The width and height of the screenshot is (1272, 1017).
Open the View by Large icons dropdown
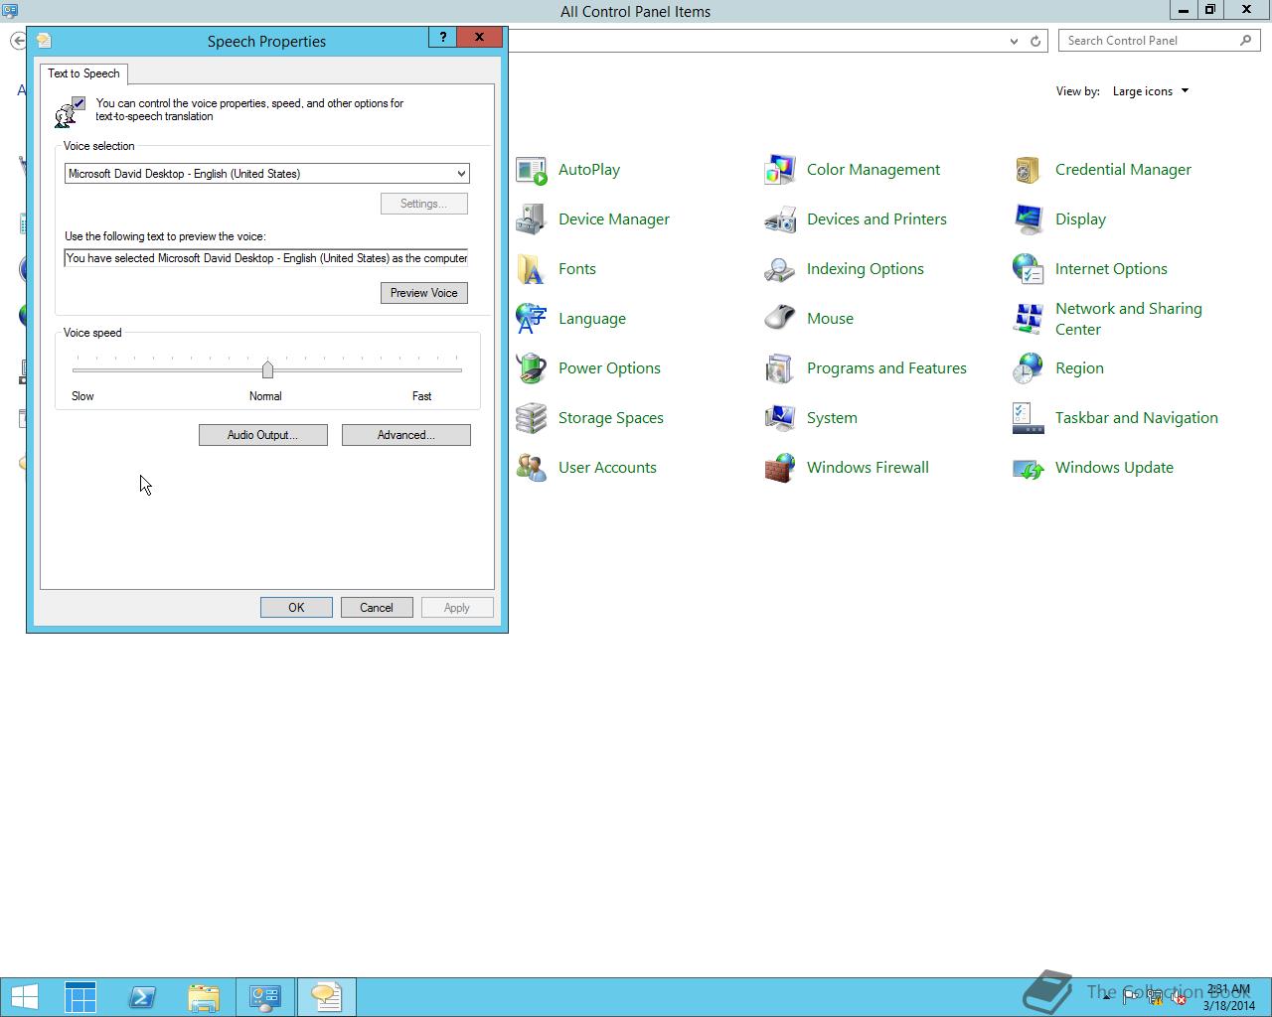(1151, 91)
